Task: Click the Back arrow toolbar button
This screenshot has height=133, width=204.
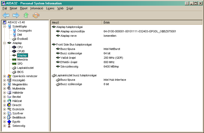Action: pyautogui.click(x=6, y=15)
